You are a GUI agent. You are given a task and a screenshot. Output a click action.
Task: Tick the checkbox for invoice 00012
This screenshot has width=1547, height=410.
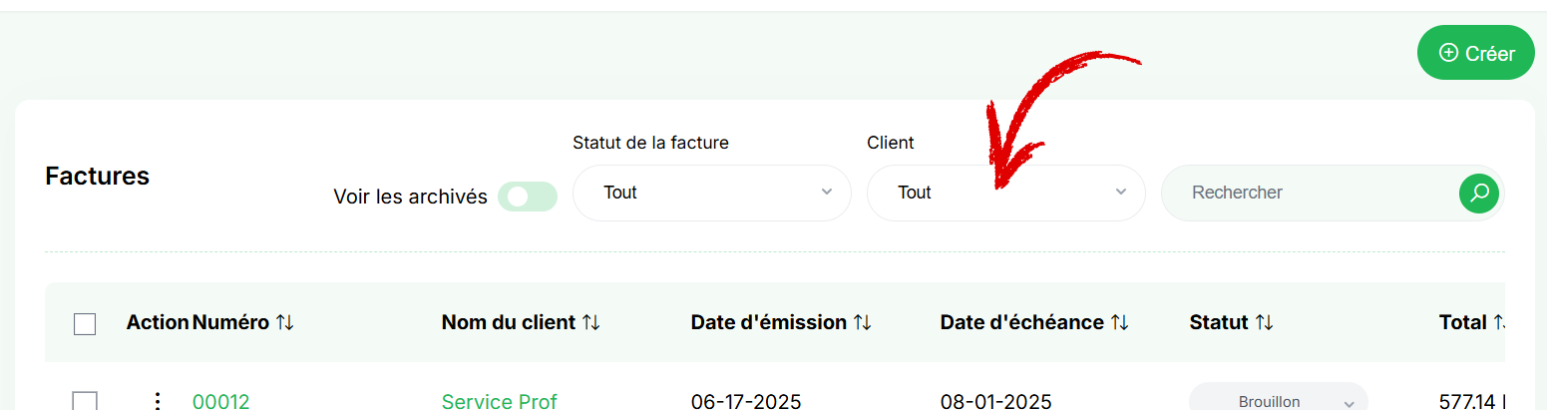pyautogui.click(x=85, y=401)
